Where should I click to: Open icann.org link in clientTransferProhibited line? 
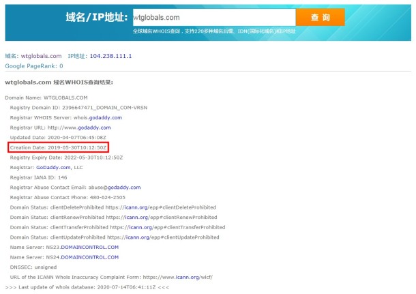[x=141, y=227]
